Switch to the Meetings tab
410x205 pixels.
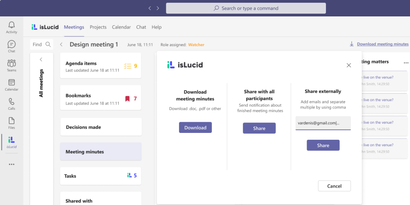(74, 27)
